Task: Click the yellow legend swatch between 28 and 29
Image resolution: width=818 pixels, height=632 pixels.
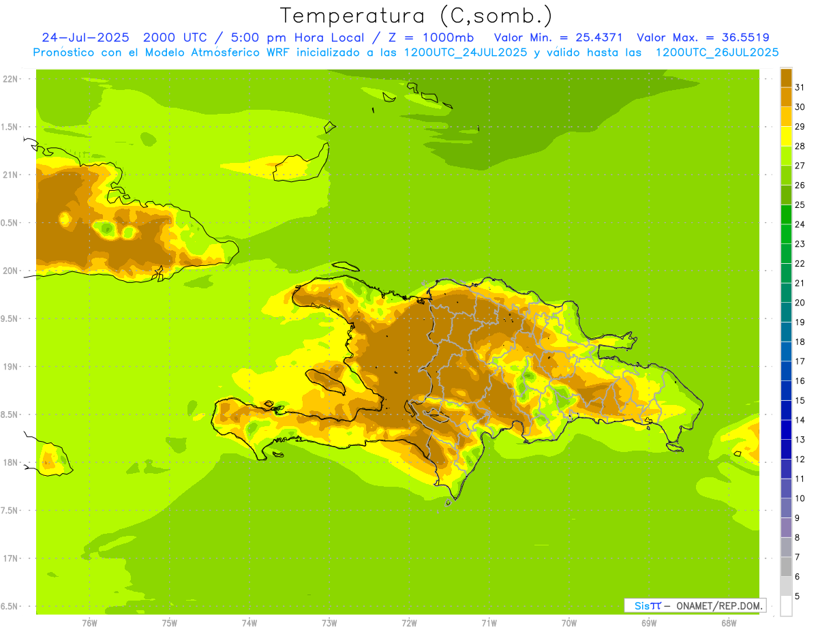Action: (786, 136)
